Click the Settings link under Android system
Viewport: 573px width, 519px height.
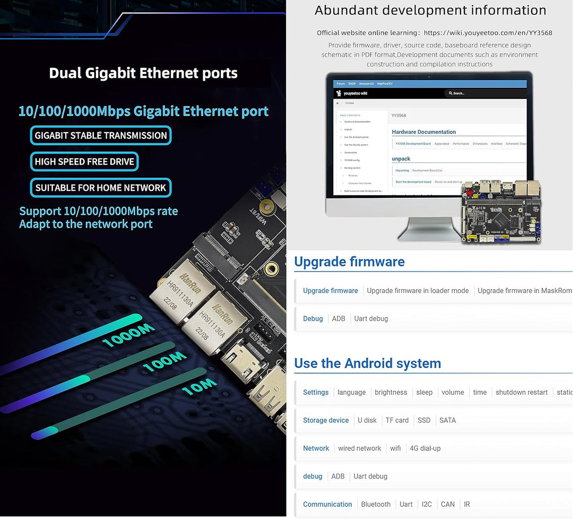coord(316,392)
